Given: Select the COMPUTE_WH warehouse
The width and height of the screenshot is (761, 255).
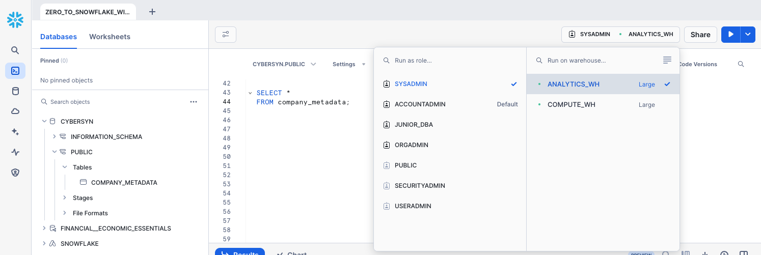Looking at the screenshot, I should (603, 104).
